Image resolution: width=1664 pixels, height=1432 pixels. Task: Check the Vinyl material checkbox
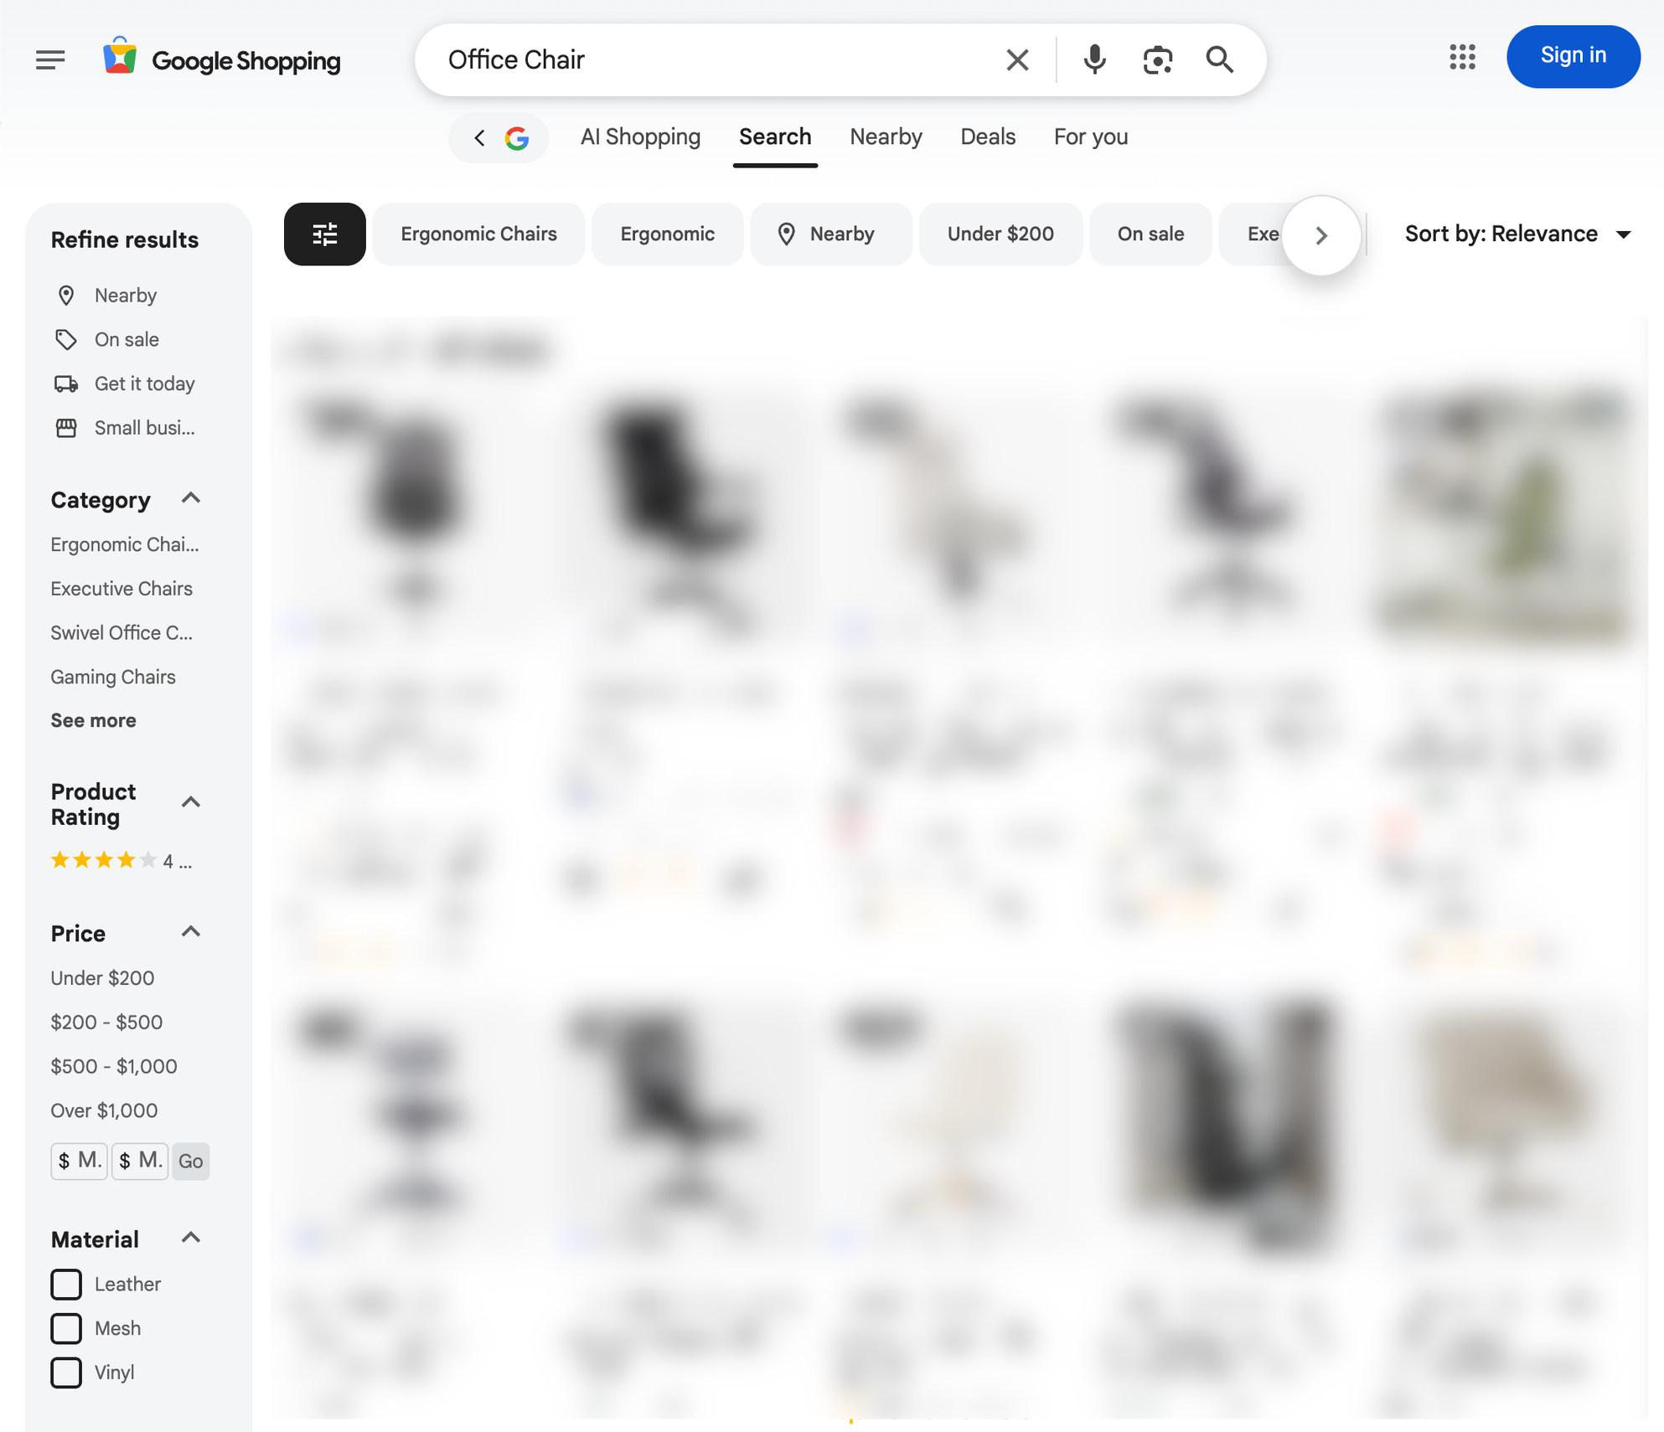(66, 1373)
